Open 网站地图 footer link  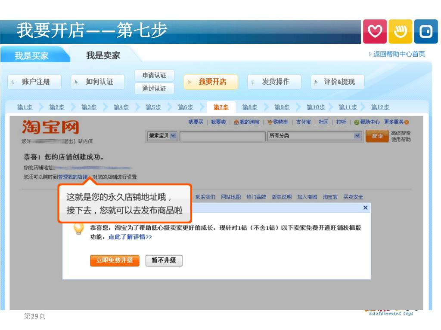tap(231, 197)
